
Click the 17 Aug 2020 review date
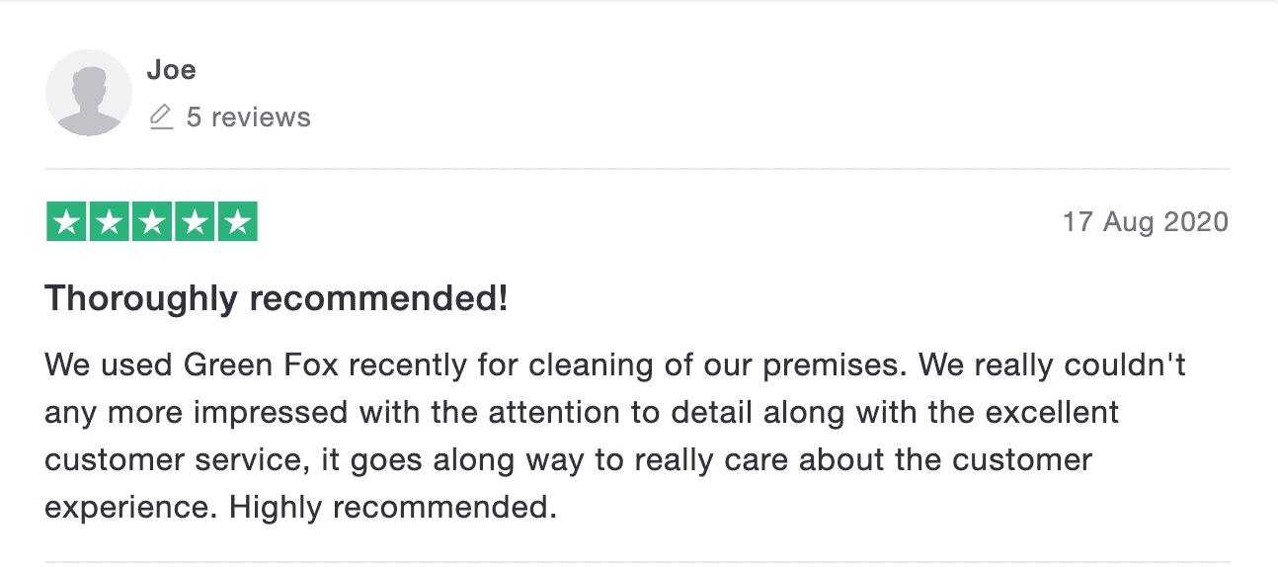[x=1146, y=221]
